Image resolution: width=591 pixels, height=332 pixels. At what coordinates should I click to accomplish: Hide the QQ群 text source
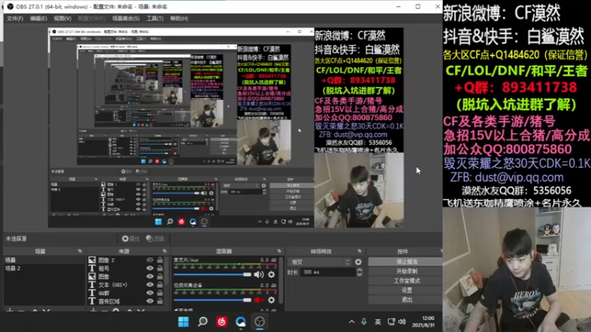[150, 293]
